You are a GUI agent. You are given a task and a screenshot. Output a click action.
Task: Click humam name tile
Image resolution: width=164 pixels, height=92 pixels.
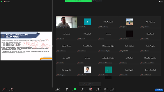(x=108, y=34)
